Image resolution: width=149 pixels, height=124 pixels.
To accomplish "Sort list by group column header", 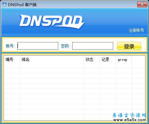I will [x=124, y=59].
